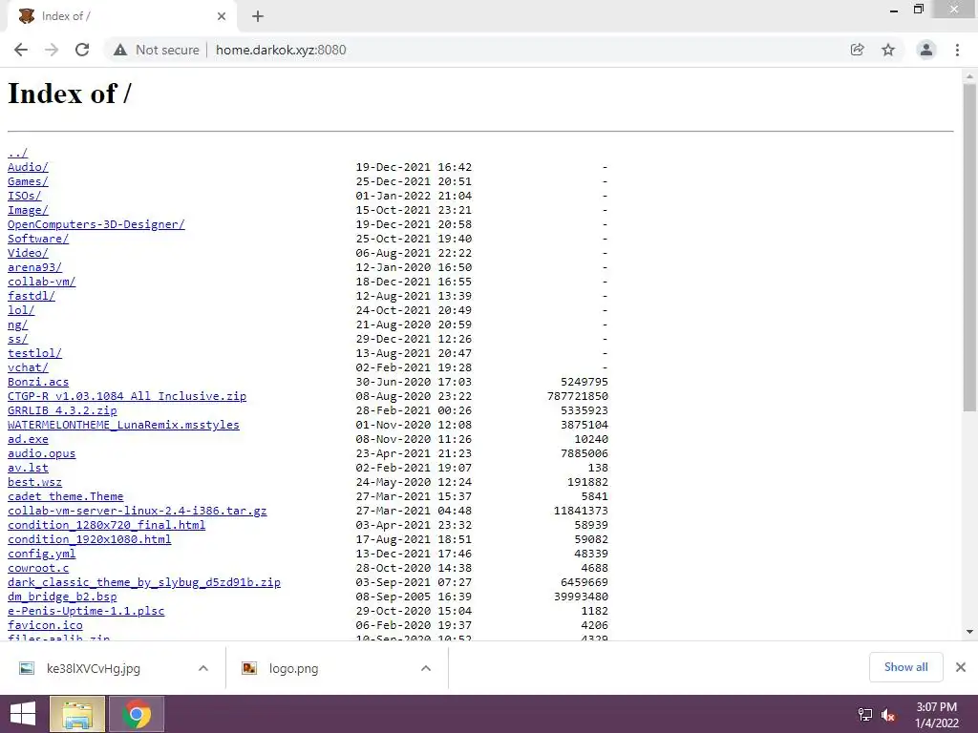Open the Image/ folder link
Viewport: 978px width, 733px height.
coord(28,210)
